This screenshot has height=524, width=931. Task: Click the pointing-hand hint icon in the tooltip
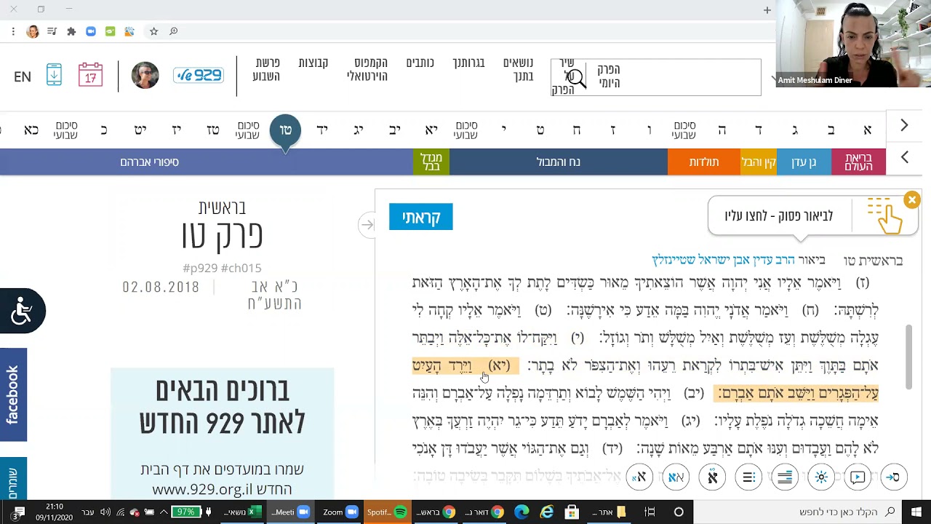click(885, 215)
